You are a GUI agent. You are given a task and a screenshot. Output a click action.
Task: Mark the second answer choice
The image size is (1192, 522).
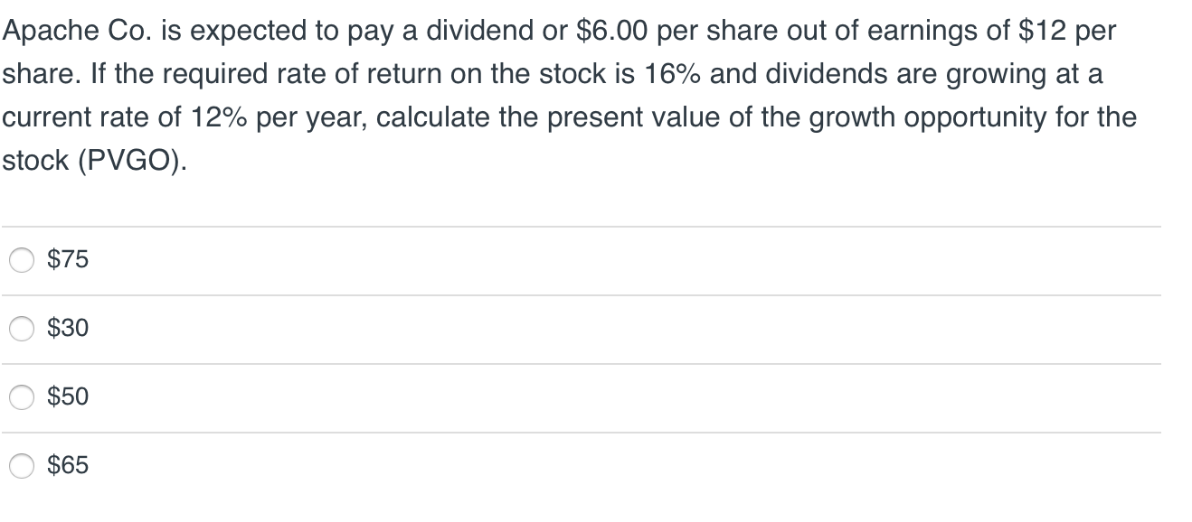click(x=23, y=329)
